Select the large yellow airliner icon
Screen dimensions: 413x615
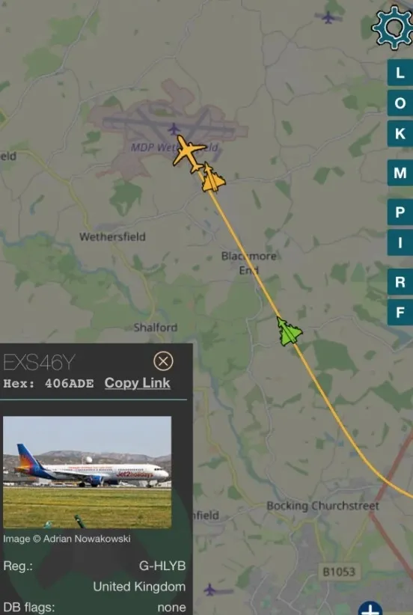(x=189, y=153)
